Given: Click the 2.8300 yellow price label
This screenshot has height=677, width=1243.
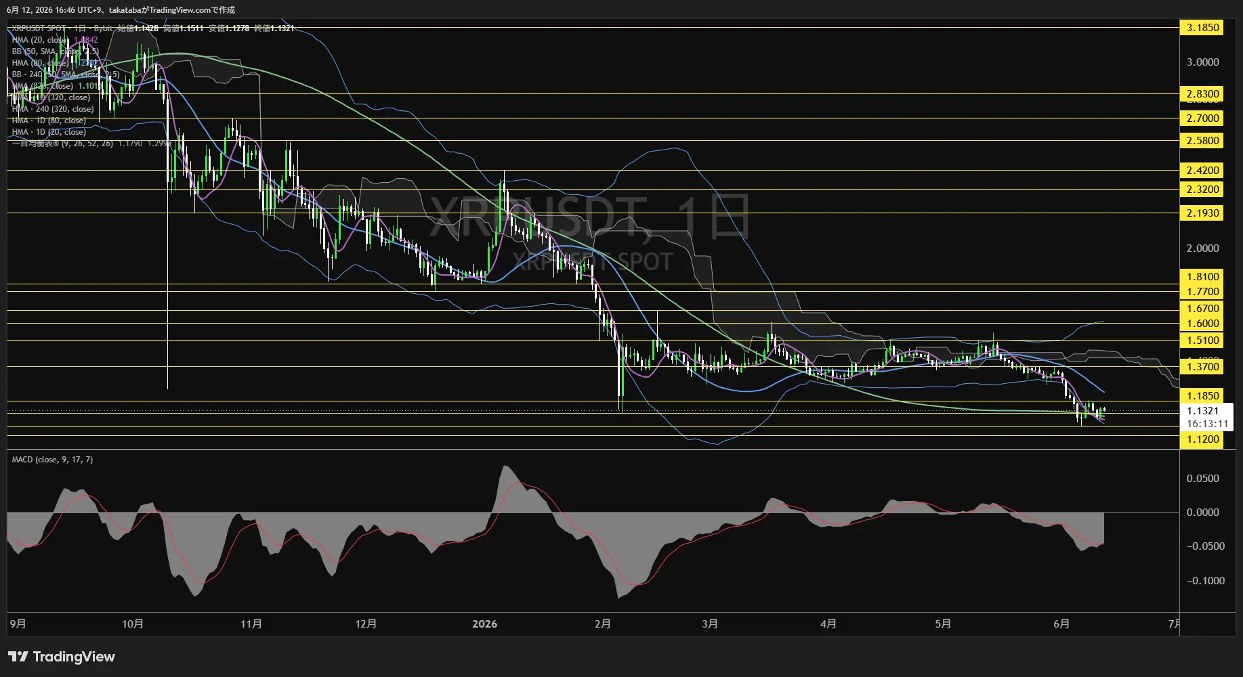Looking at the screenshot, I should (x=1202, y=94).
